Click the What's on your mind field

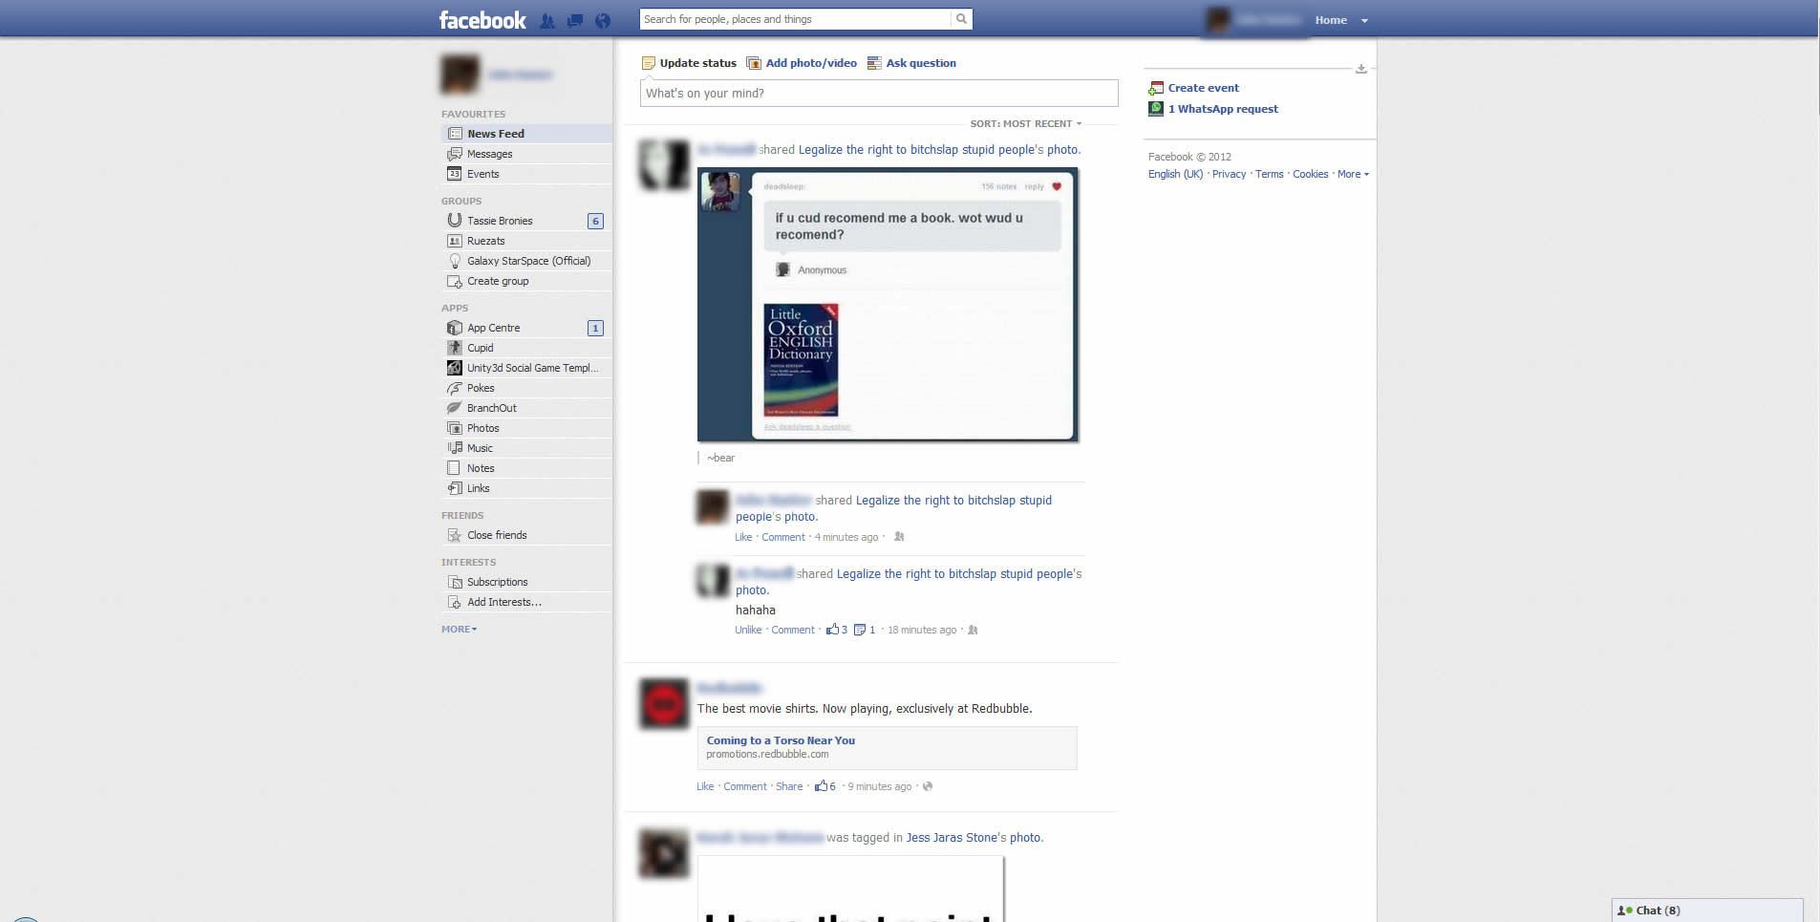point(879,94)
